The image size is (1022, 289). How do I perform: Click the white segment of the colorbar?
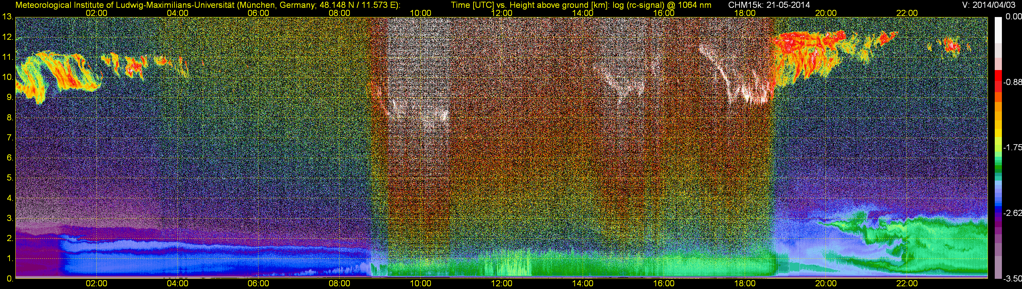998,30
